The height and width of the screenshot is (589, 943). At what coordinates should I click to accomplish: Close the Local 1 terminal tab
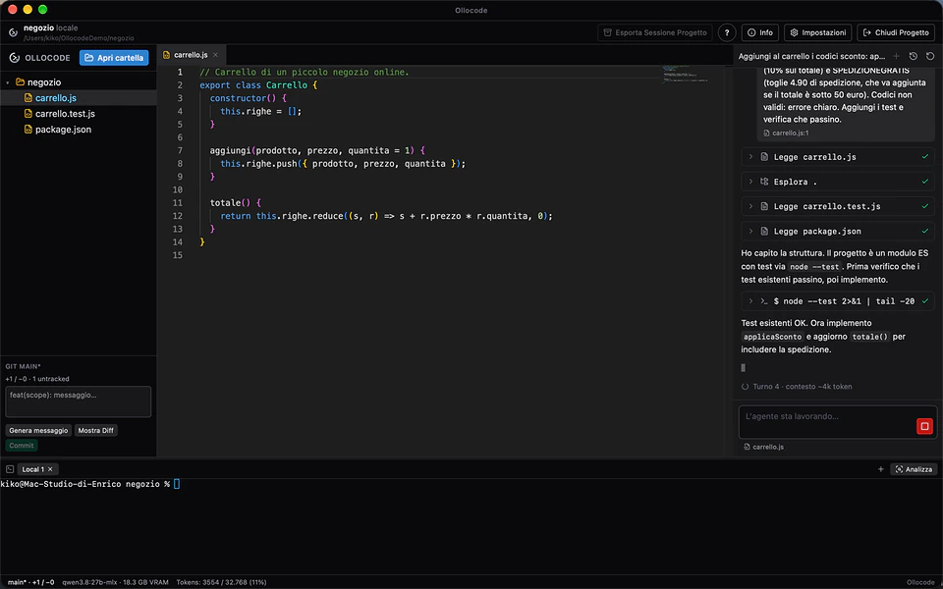(x=50, y=469)
